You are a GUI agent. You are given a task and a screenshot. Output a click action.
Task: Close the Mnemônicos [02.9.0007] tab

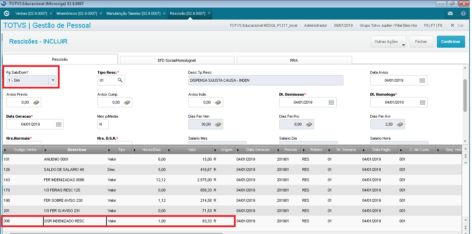pyautogui.click(x=101, y=13)
